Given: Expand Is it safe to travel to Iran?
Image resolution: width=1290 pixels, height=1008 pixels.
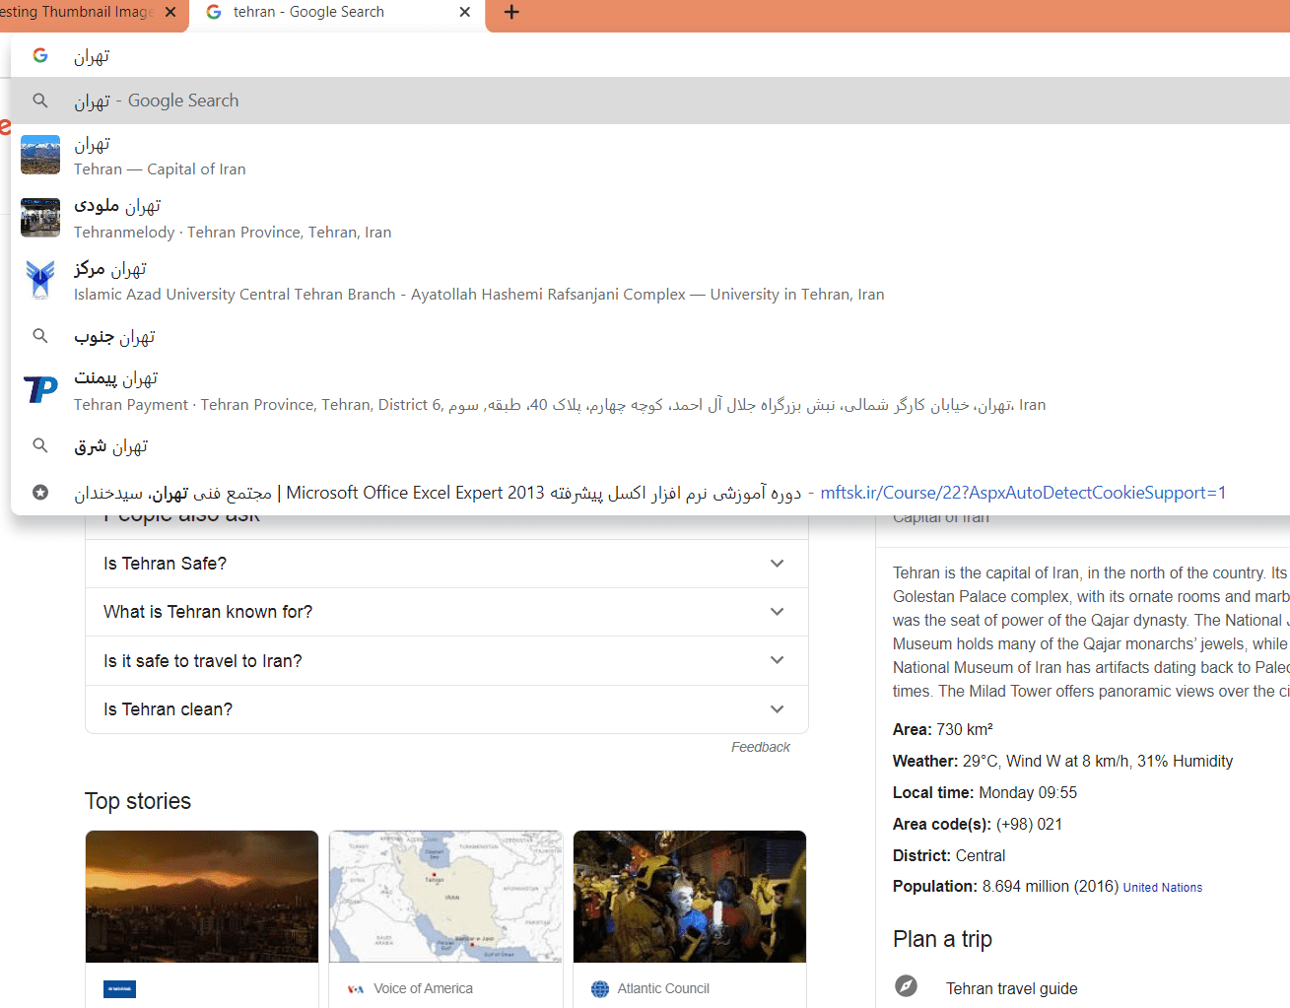Looking at the screenshot, I should click(446, 660).
